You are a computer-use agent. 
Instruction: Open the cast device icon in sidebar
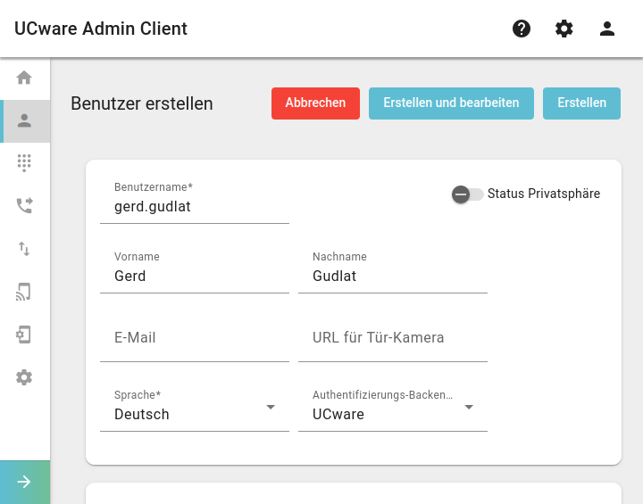[x=24, y=292]
